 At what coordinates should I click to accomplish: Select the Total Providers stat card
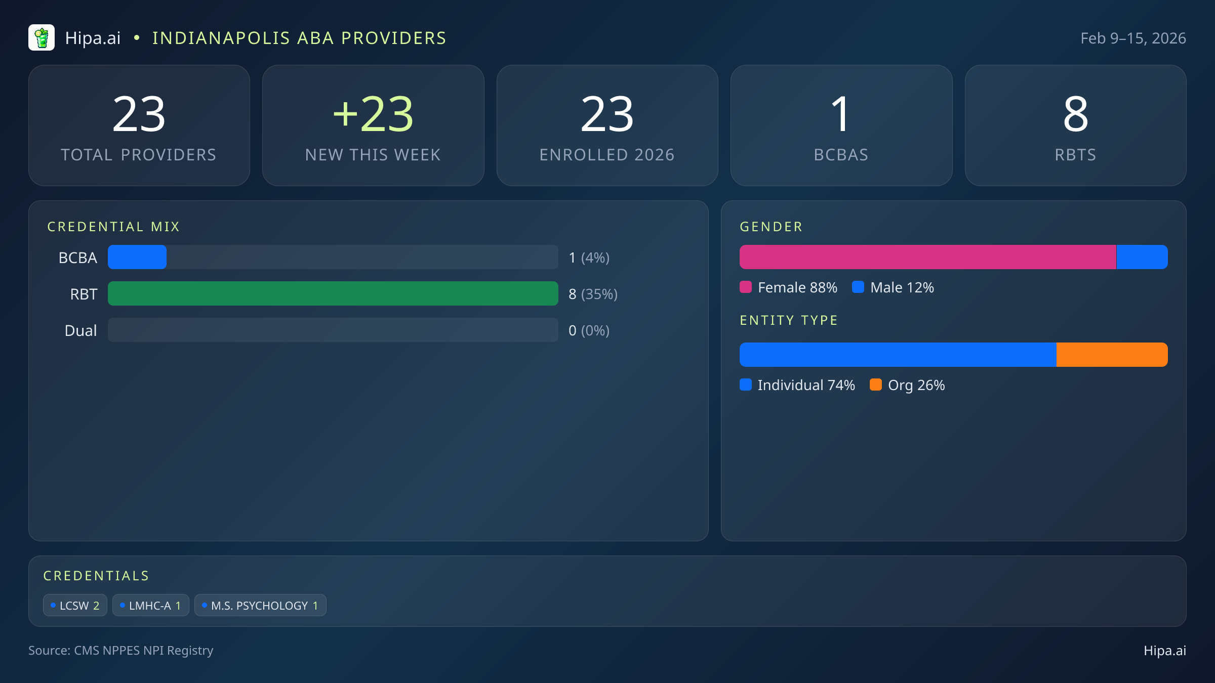(x=139, y=125)
